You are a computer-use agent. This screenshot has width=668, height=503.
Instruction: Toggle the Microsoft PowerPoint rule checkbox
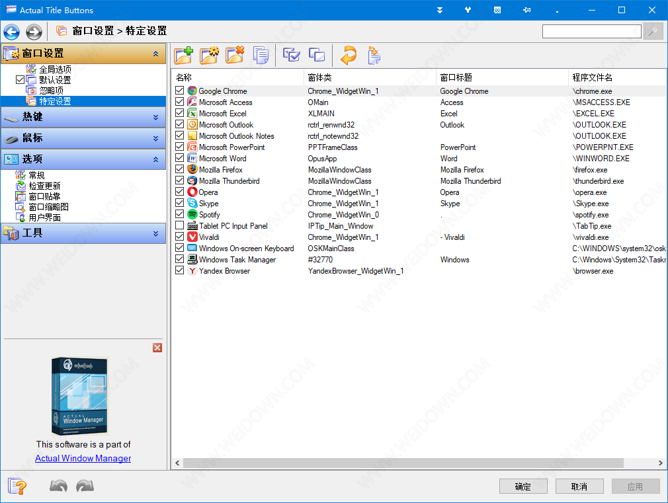[179, 147]
